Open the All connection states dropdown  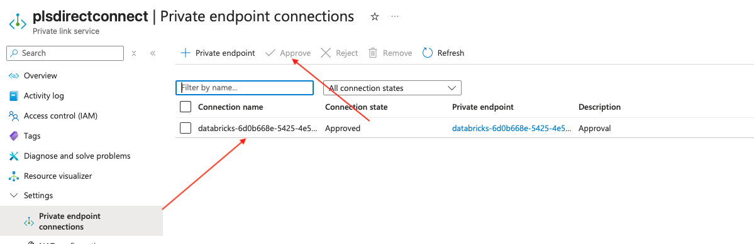[392, 88]
